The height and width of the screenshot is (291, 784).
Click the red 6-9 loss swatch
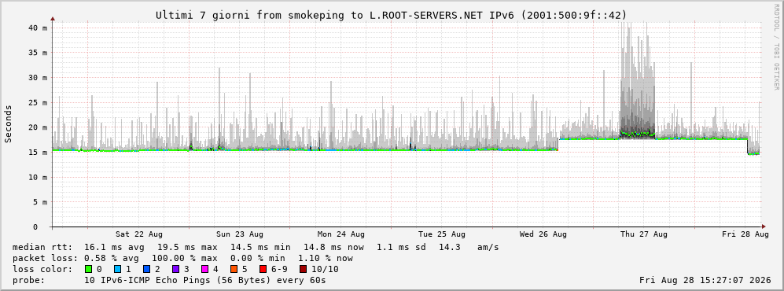(263, 269)
